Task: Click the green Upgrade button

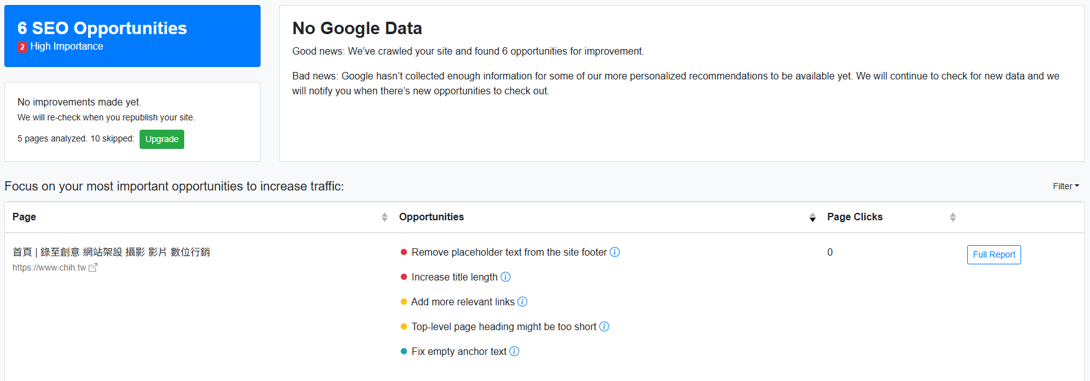Action: [x=162, y=139]
